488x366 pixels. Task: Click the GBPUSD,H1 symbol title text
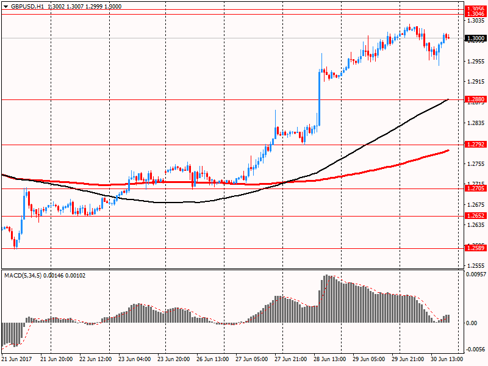[x=27, y=7]
